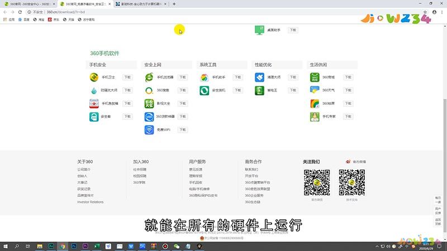This screenshot has height=251, width=447.
Task: Open the Chrome profile avatar icon
Action: (x=434, y=12)
